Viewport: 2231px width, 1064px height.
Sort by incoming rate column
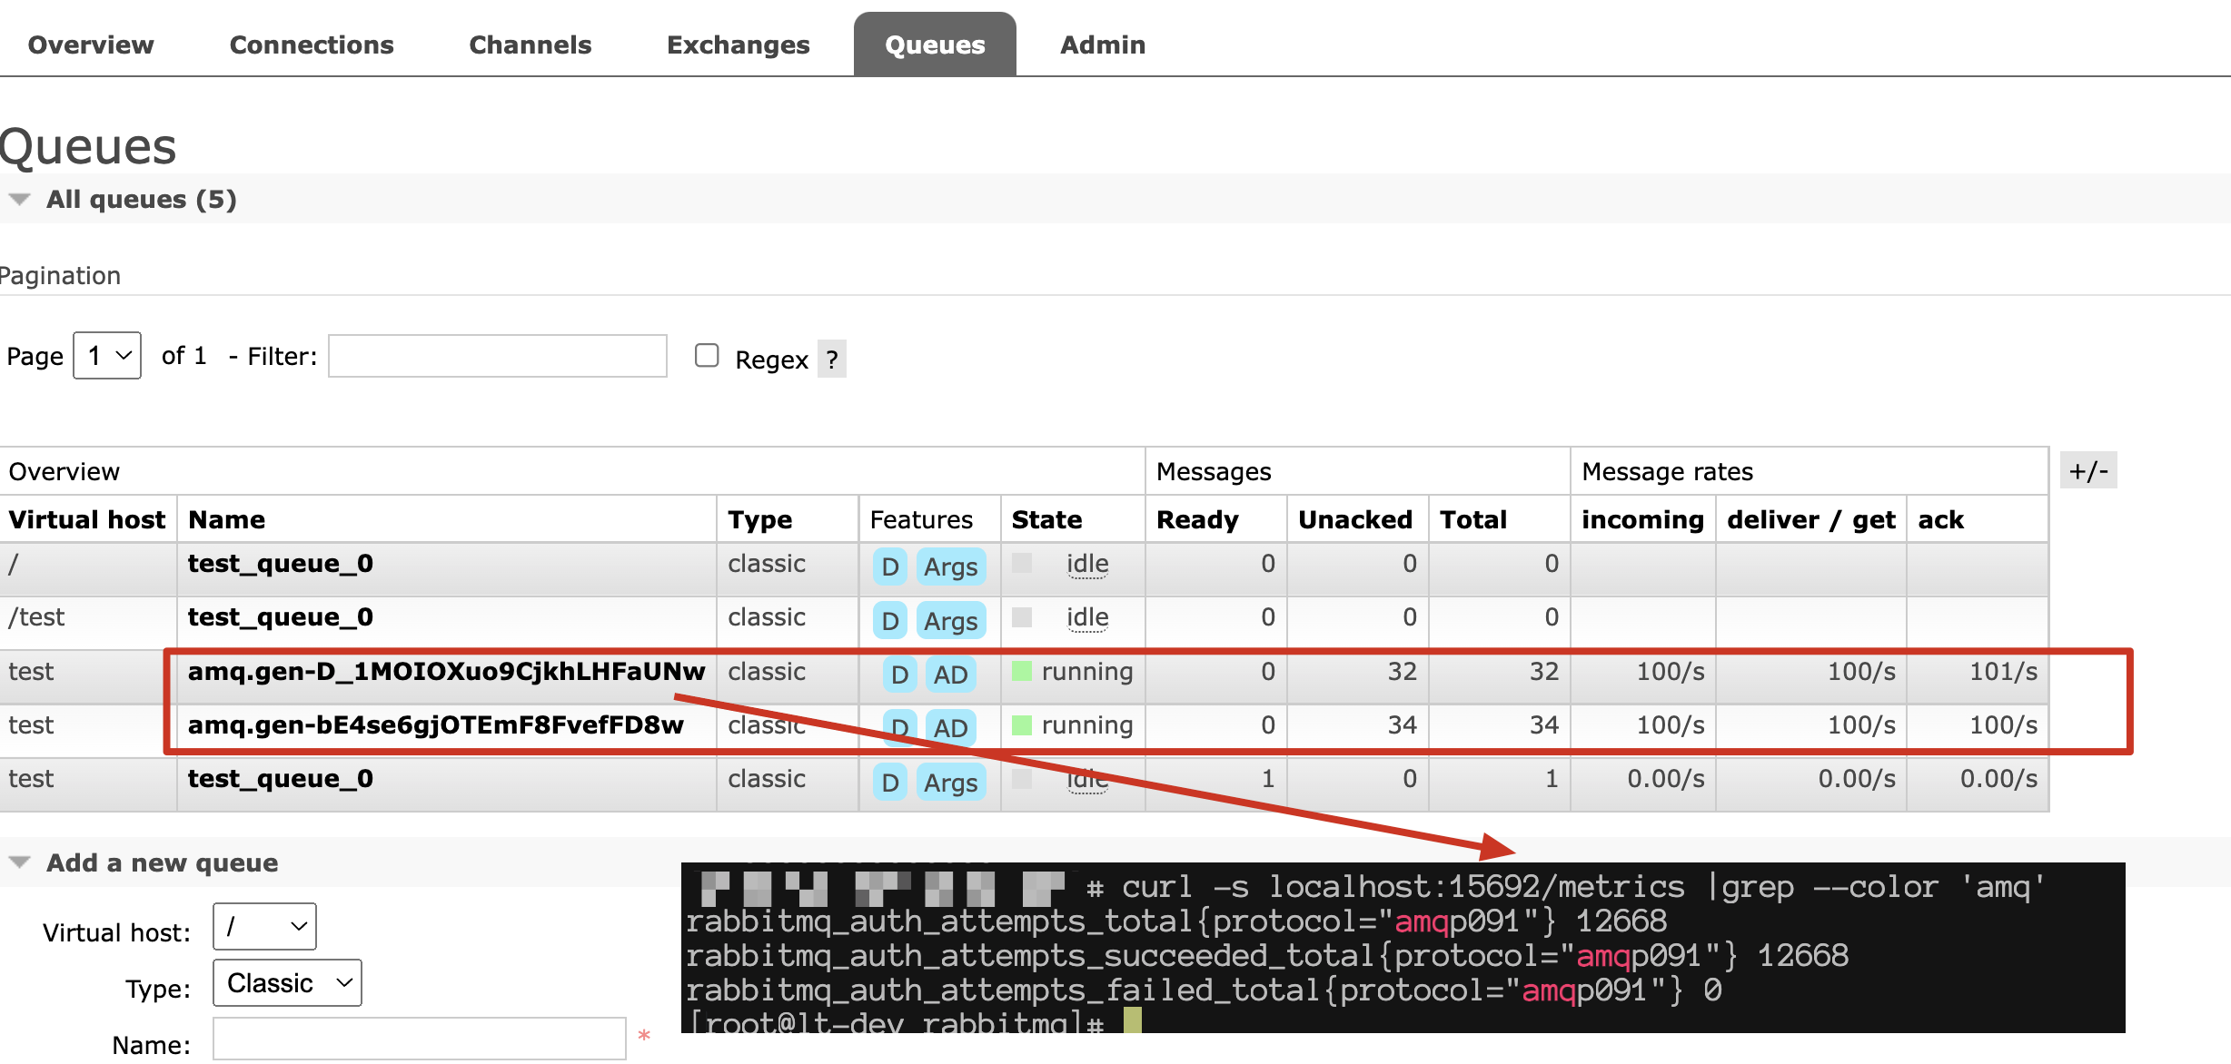[1642, 519]
